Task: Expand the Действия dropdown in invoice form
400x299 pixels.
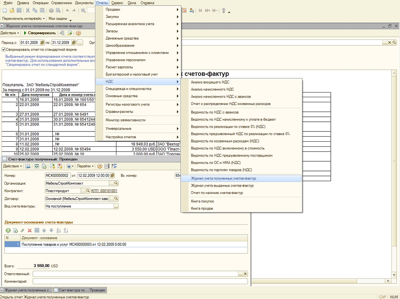Action: (12, 166)
